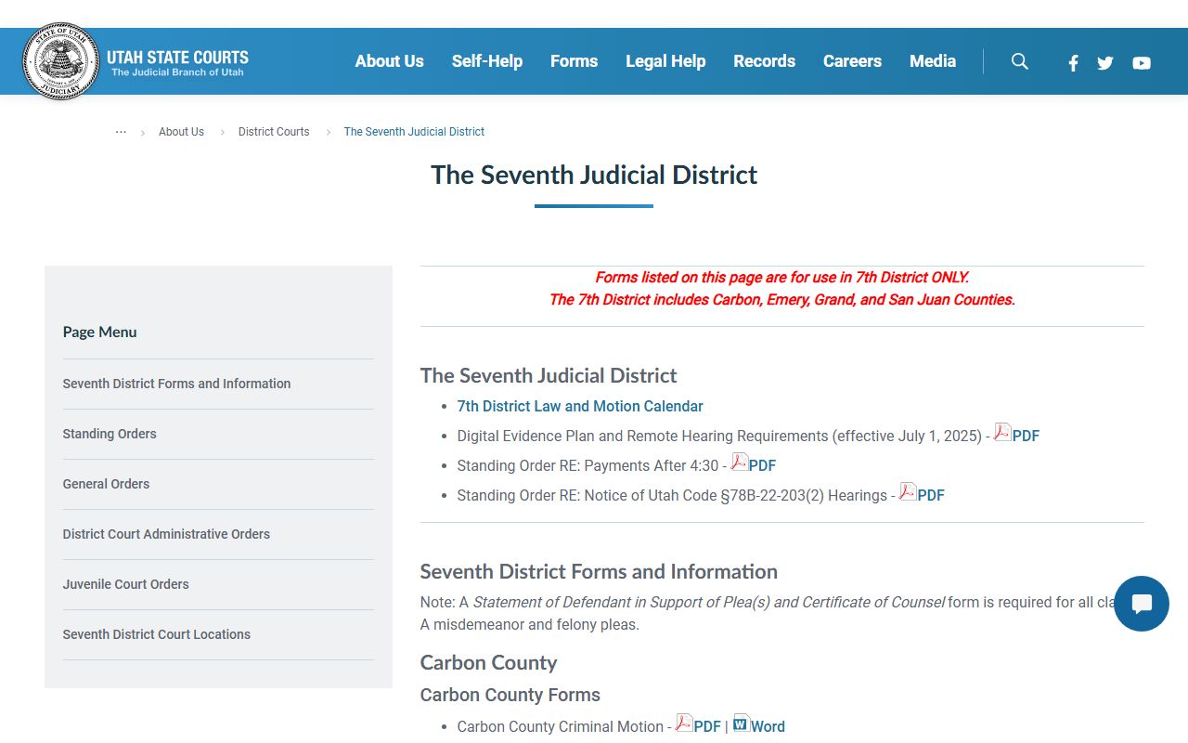Click The Seventh Judicial District page title

[594, 175]
